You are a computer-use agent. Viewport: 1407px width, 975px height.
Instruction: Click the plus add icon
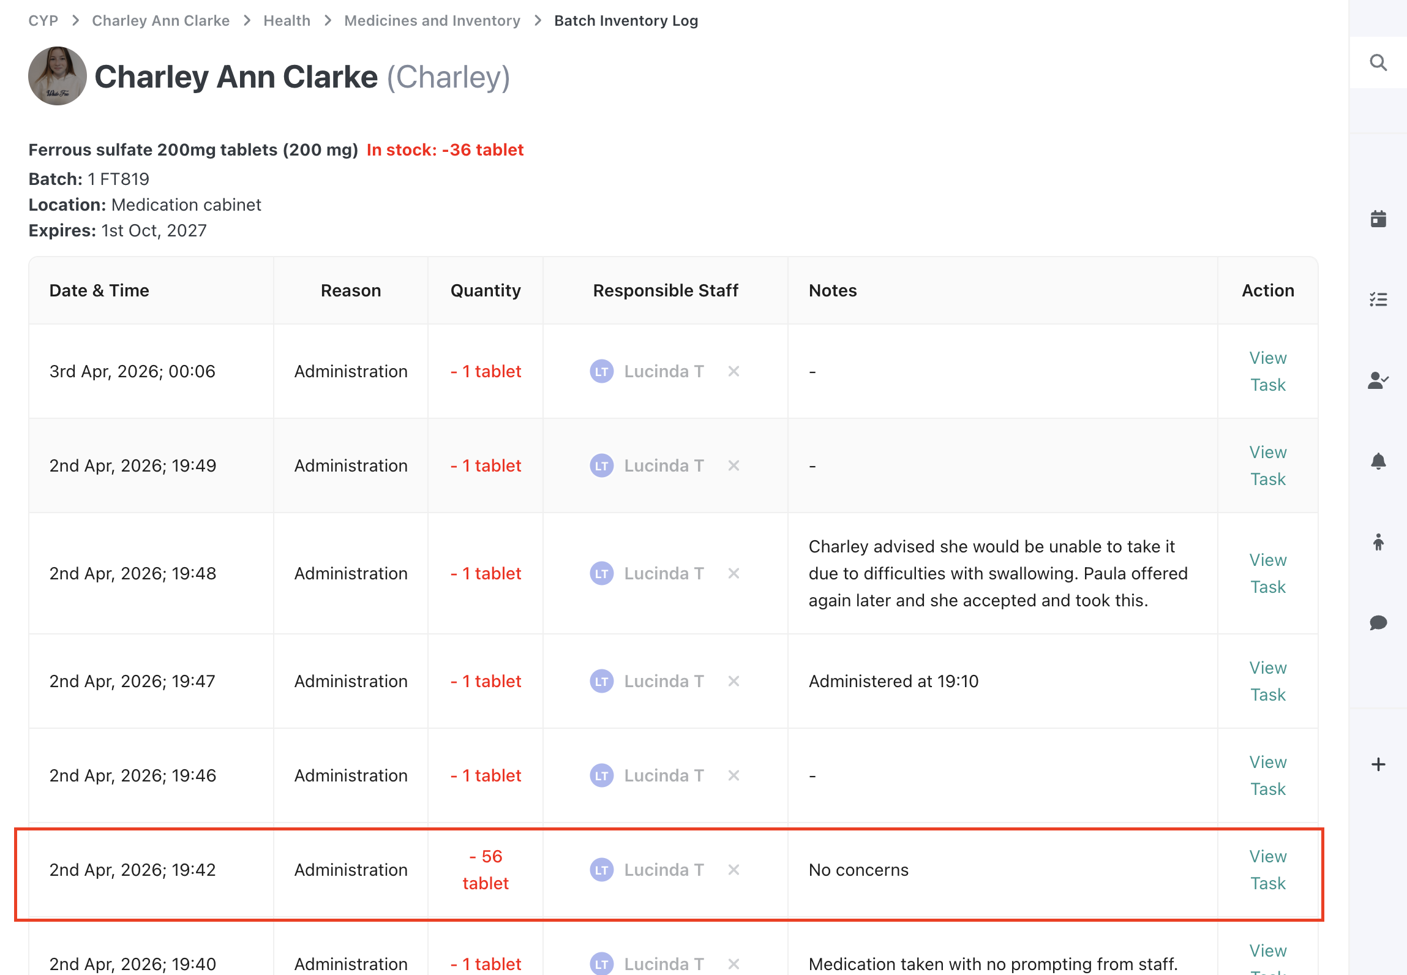pos(1378,764)
